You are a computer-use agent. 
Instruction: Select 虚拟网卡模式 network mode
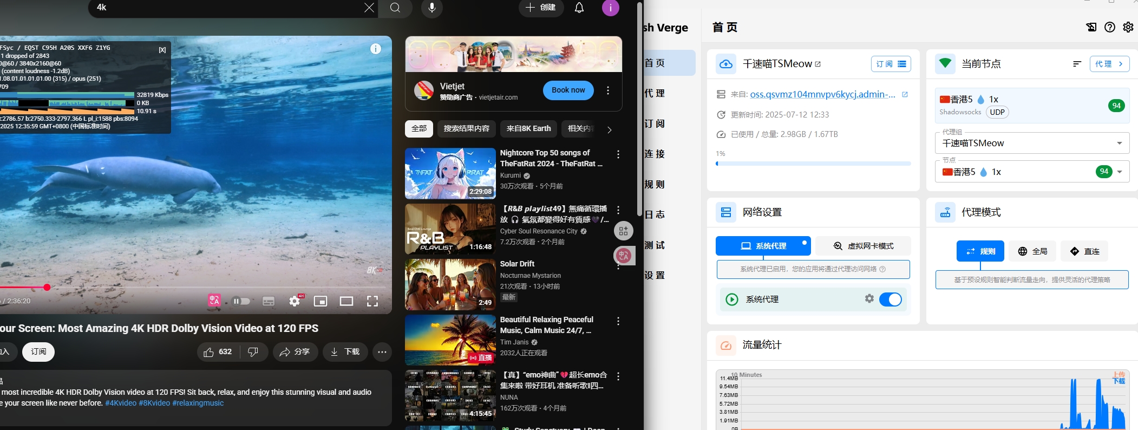(x=863, y=246)
